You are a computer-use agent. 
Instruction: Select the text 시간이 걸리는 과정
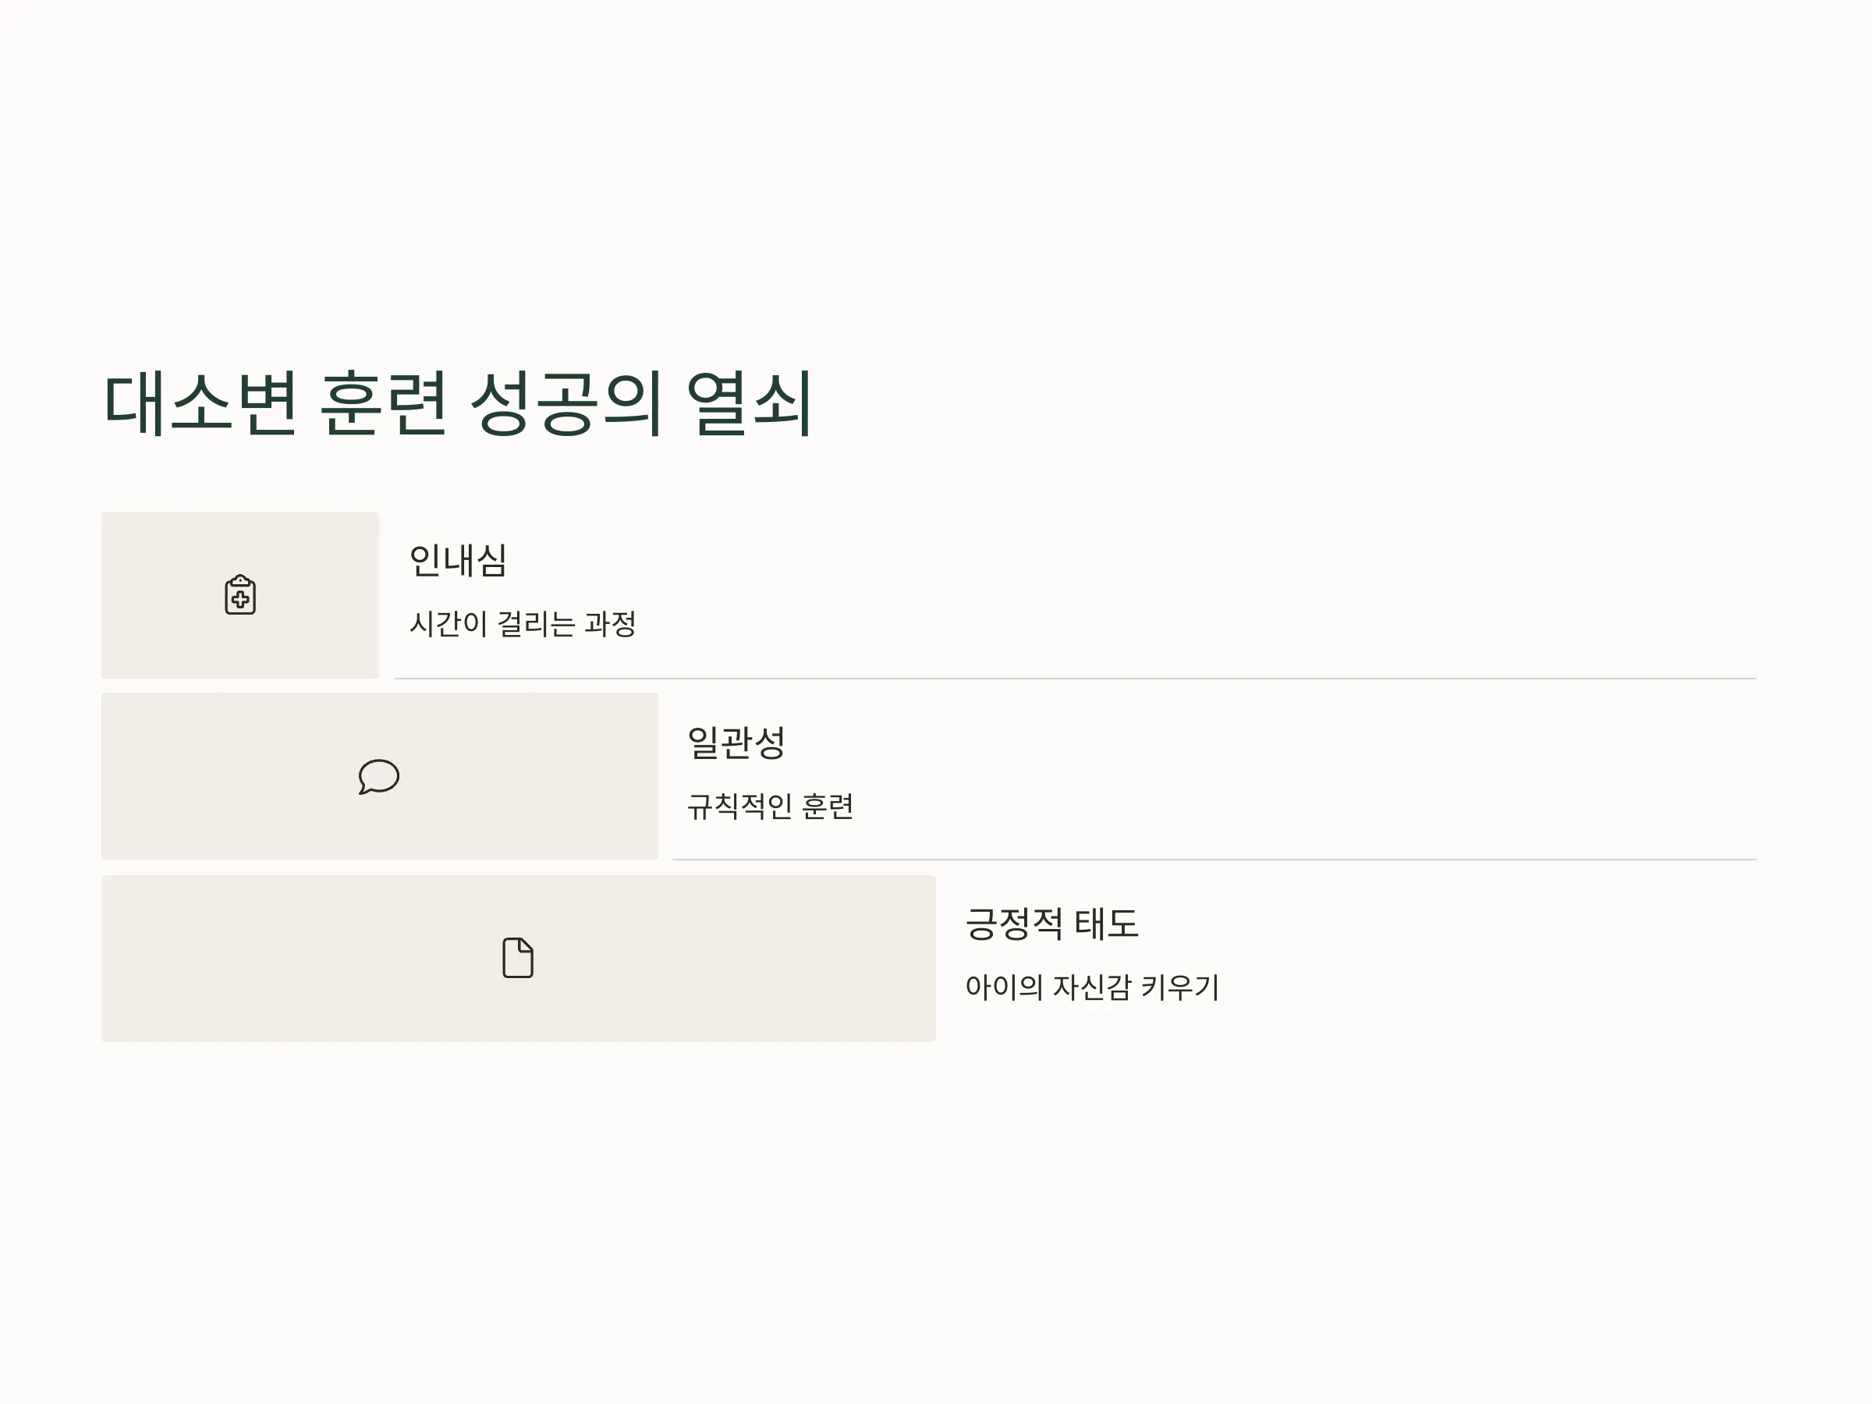523,624
